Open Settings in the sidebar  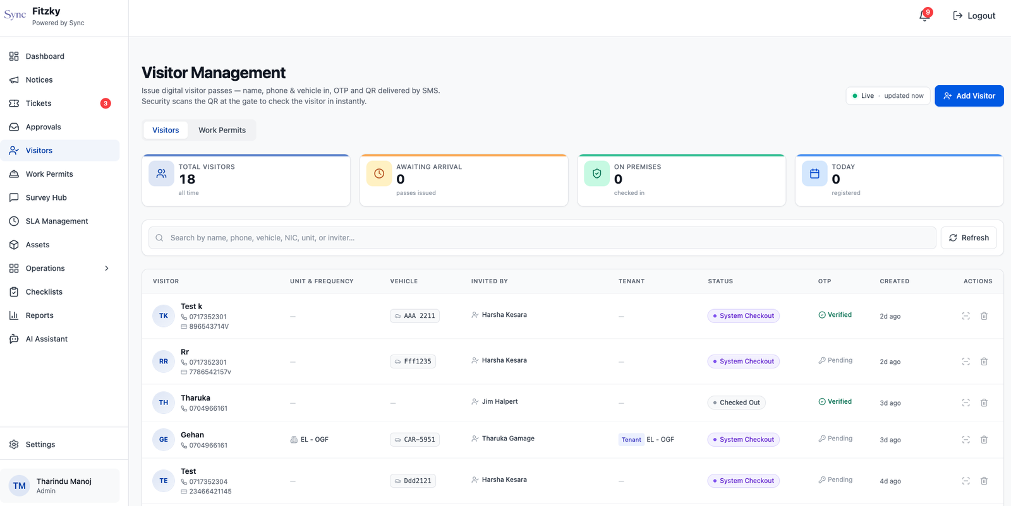click(60, 444)
